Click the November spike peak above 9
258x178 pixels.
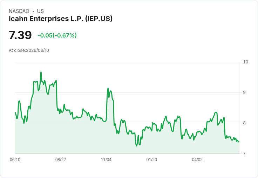pos(108,88)
